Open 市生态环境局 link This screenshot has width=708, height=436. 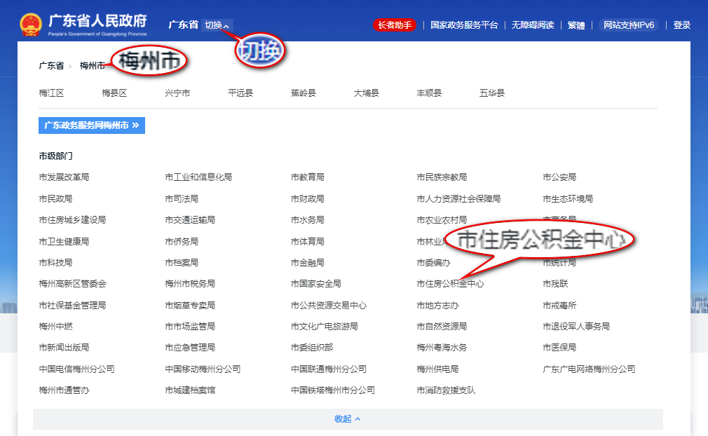pyautogui.click(x=568, y=198)
